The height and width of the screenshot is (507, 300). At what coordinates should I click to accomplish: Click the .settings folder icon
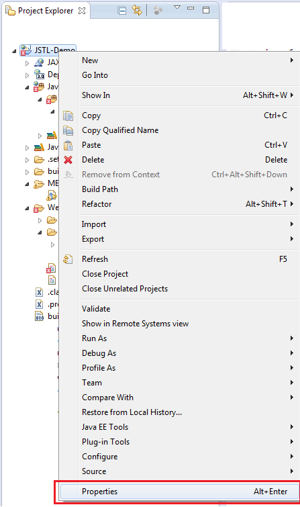39,159
